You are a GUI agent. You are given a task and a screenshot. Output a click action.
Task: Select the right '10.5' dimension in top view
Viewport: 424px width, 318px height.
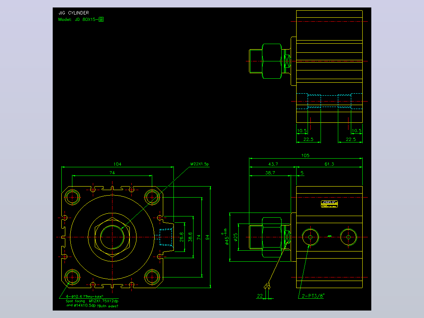pyautogui.click(x=356, y=131)
